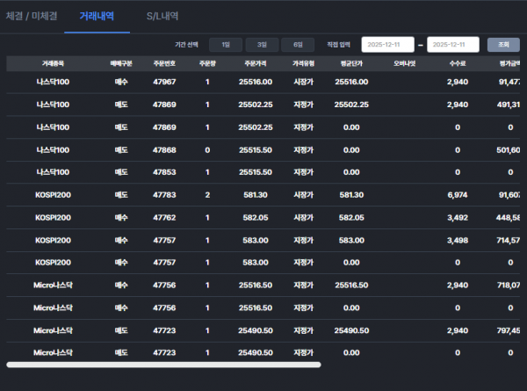Click the 수수료 column header

coord(458,63)
